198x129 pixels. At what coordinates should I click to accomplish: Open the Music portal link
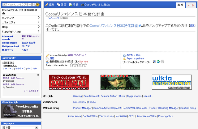coord(122,96)
